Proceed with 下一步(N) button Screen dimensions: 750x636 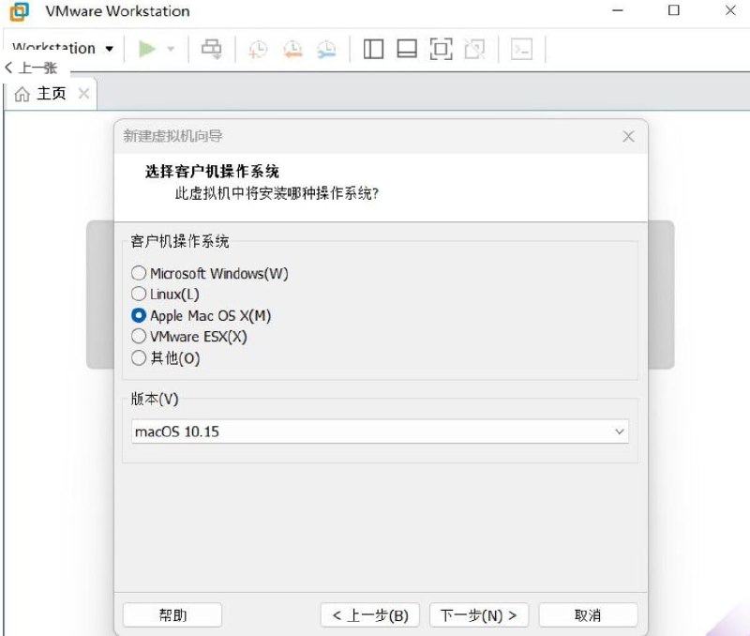point(479,615)
